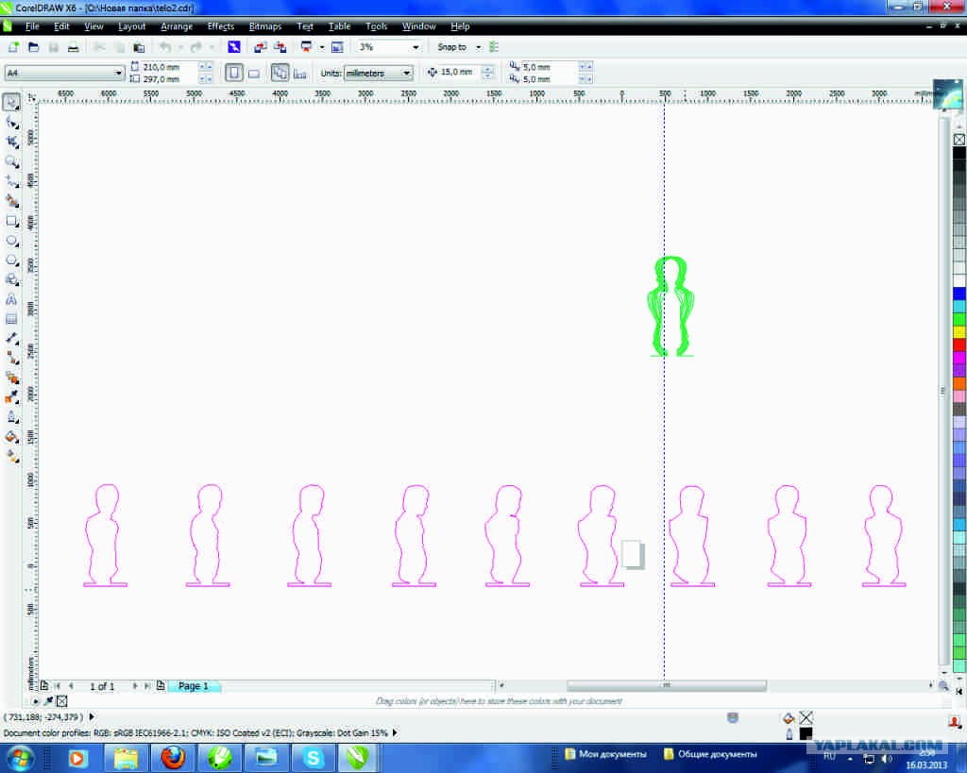Click the Page 1 tab
This screenshot has height=773, width=967.
click(194, 686)
